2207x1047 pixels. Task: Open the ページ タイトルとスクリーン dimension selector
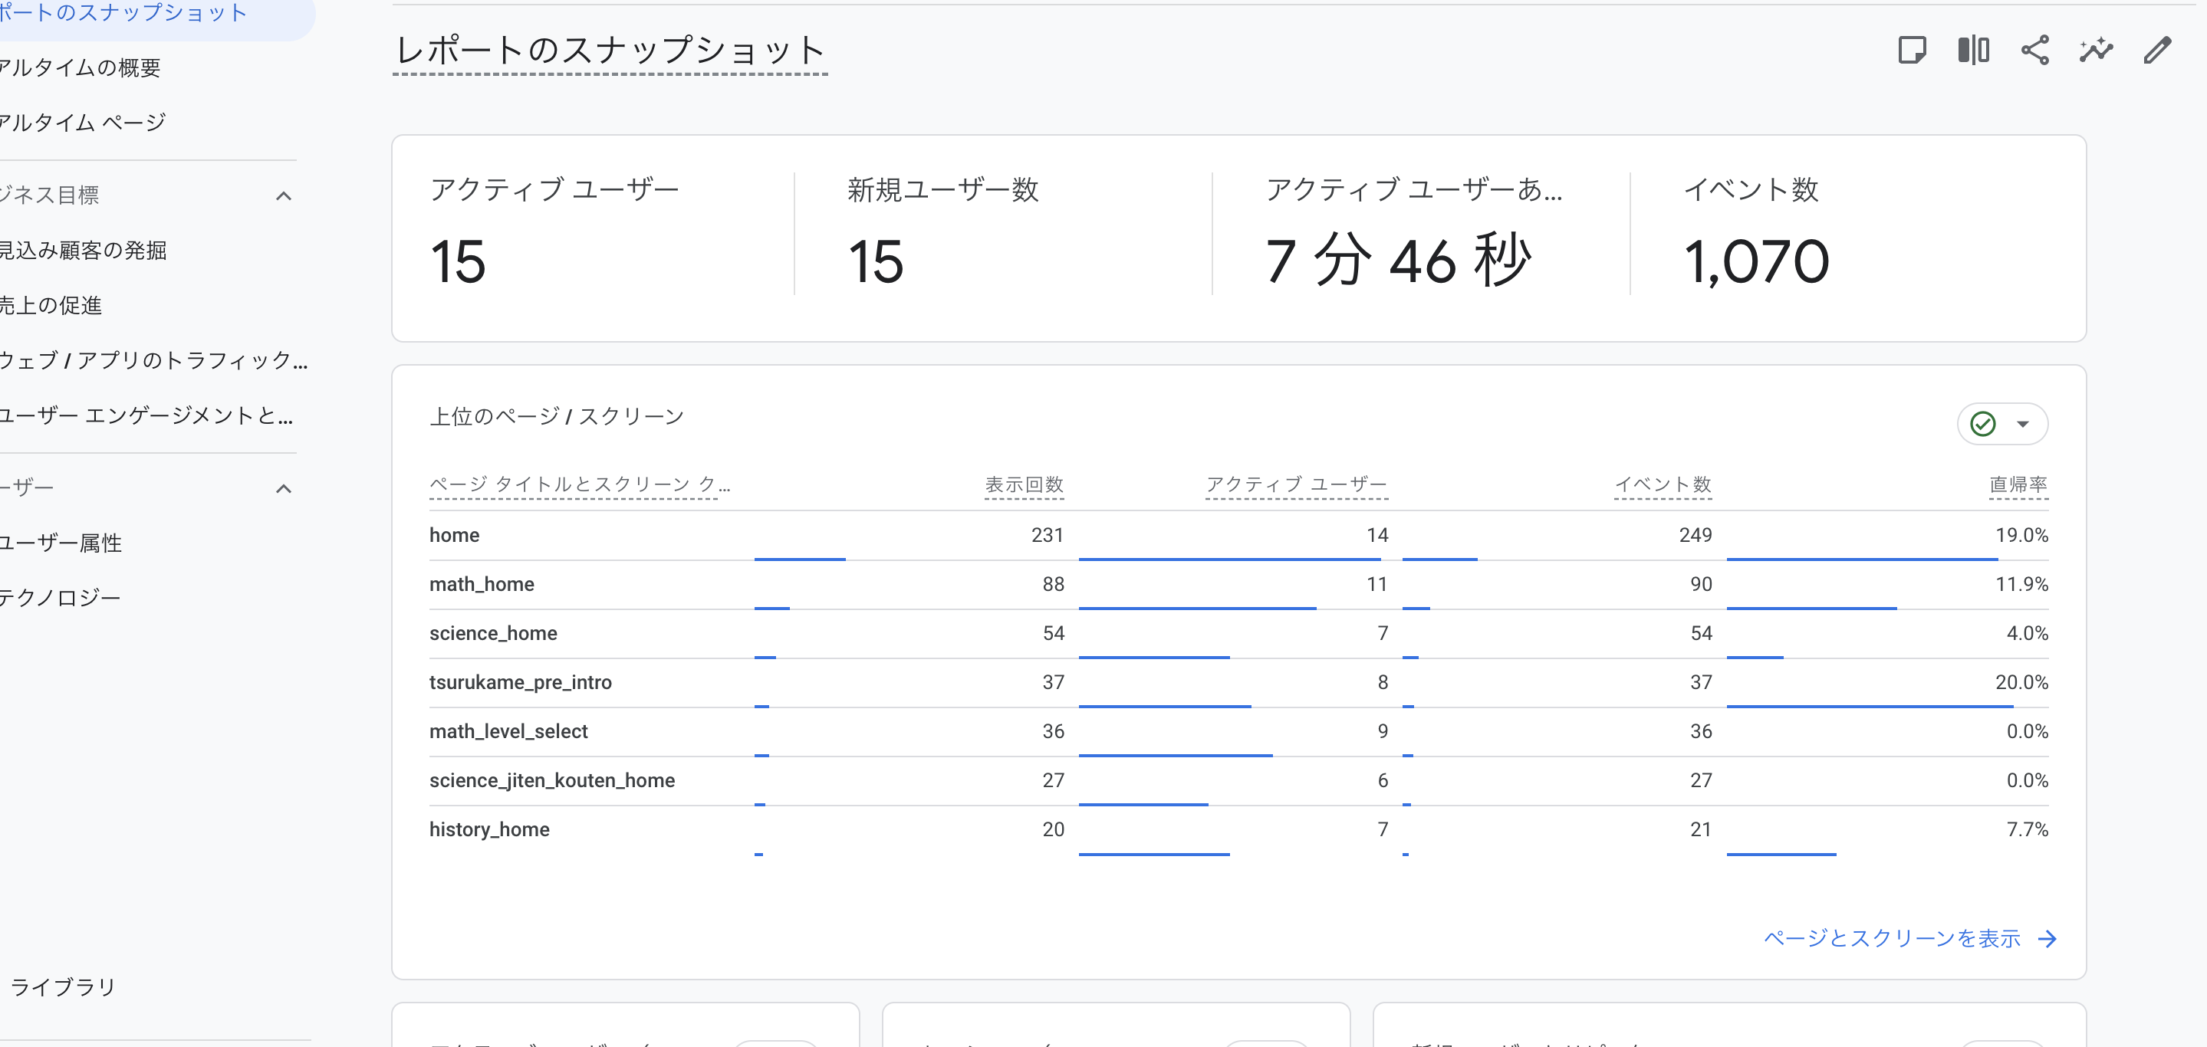[579, 484]
